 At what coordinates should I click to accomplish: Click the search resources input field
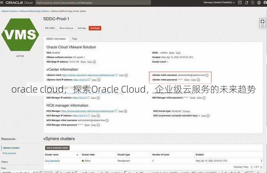pos(93,3)
